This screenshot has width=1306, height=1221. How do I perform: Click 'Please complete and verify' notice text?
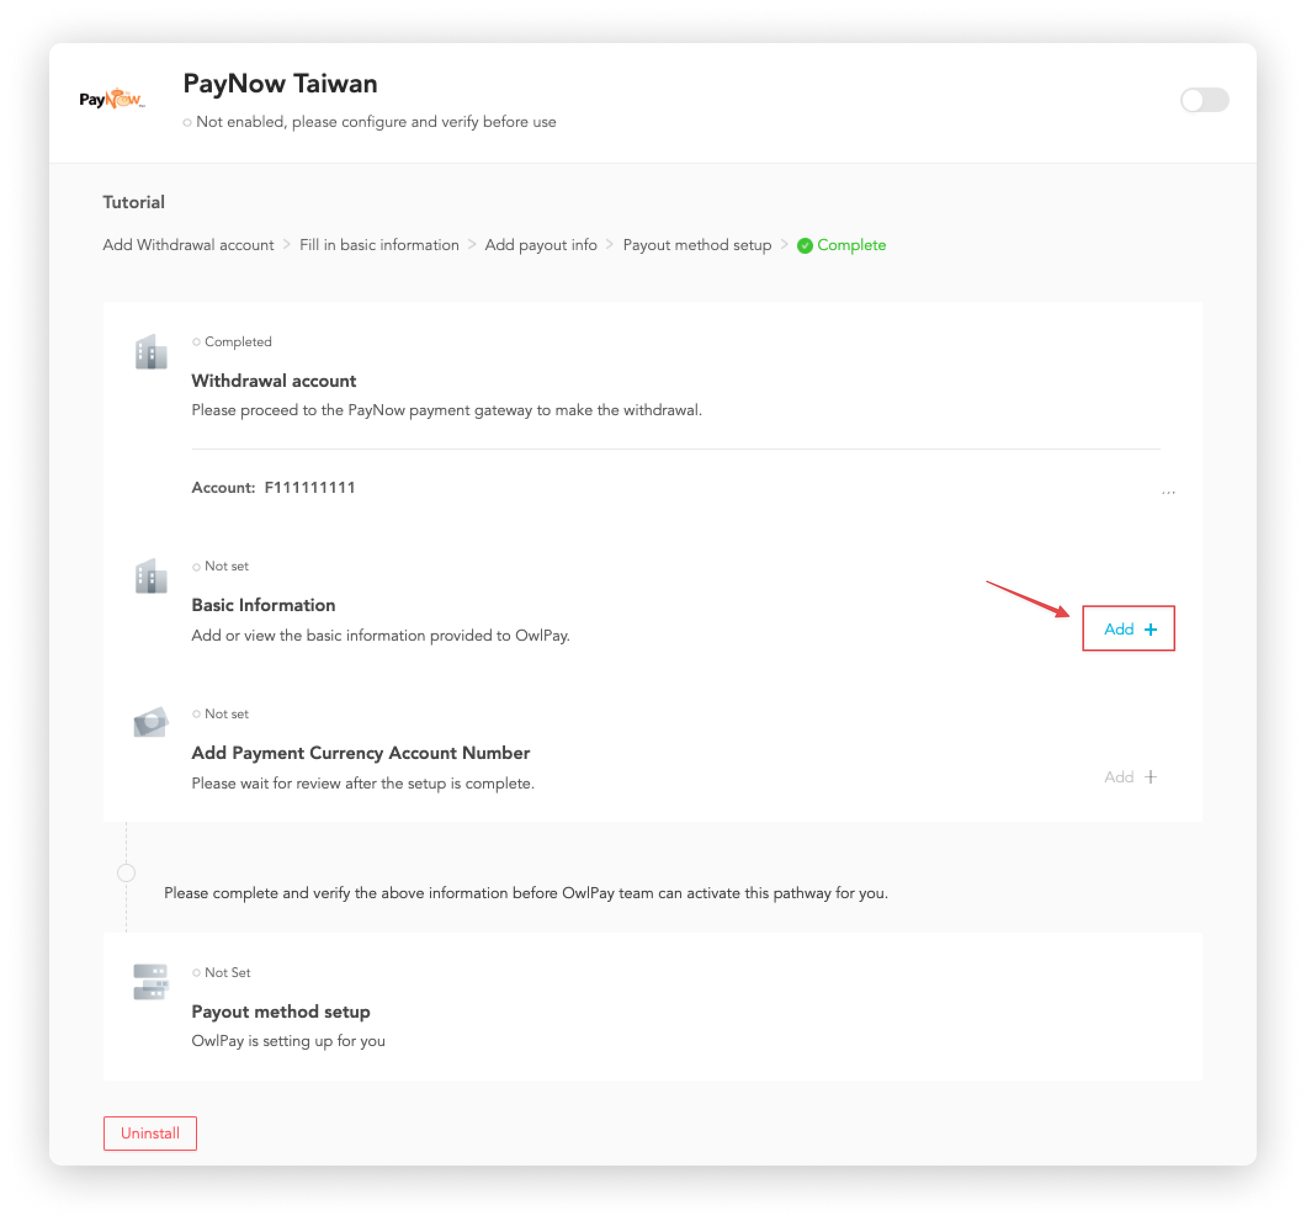point(525,893)
